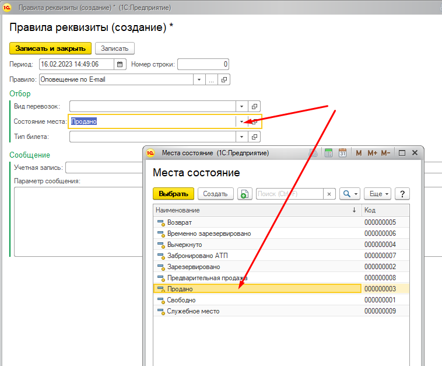Open the Период calendar picker
Viewport: 442px width, 366px height.
tap(120, 64)
